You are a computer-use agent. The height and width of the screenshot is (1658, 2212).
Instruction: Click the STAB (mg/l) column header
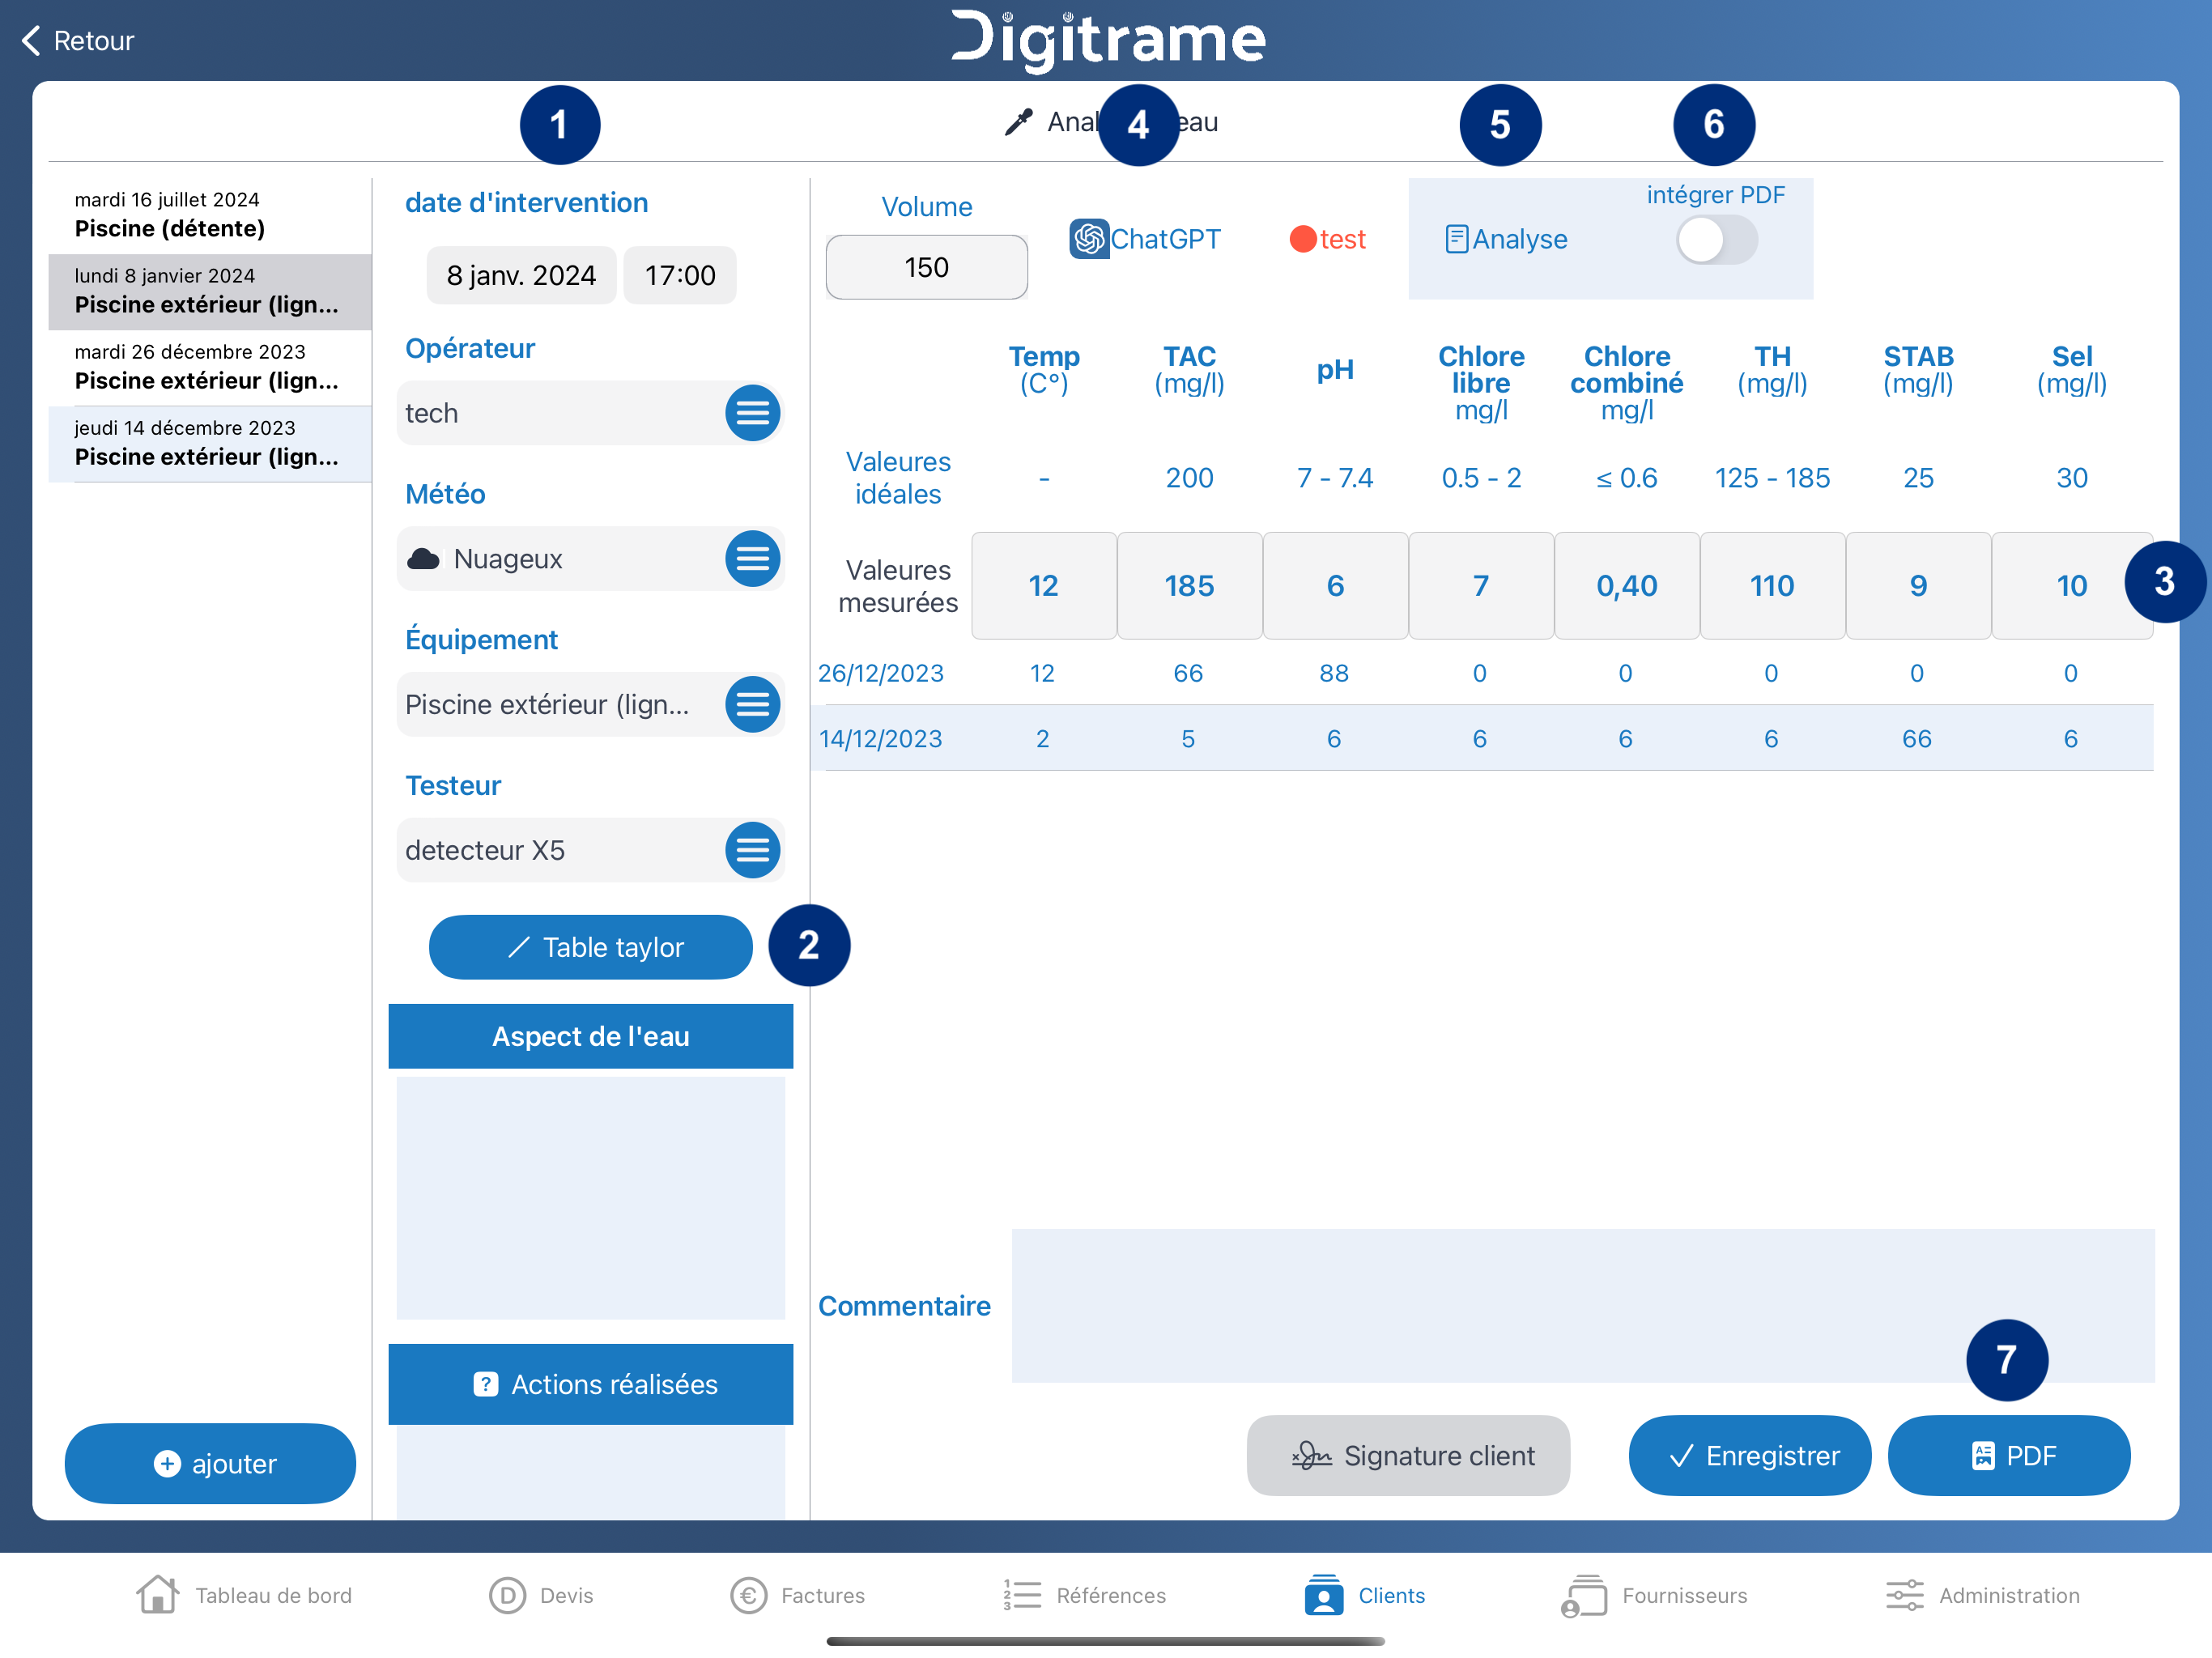[1919, 370]
